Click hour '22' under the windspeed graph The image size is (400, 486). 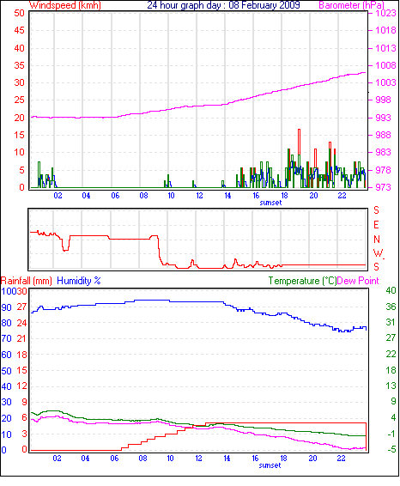[342, 196]
